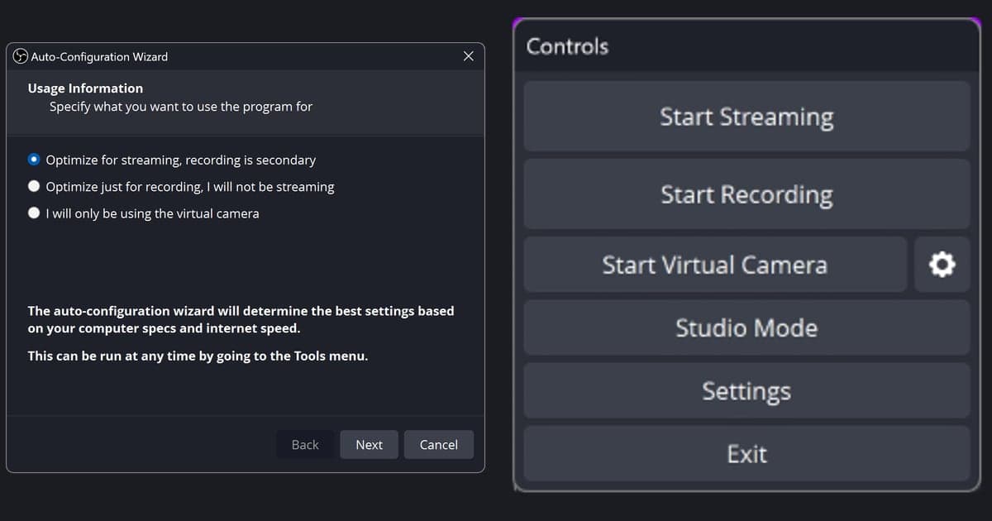Viewport: 992px width, 521px height.
Task: Toggle Studio Mode in Controls
Action: (746, 327)
